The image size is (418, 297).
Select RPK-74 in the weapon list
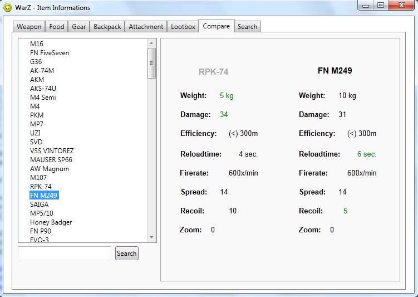pyautogui.click(x=41, y=187)
